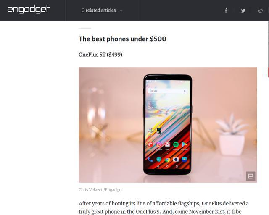Click the OnePlus 5T ($499) heading
This screenshot has height=215, width=269.
100,55
